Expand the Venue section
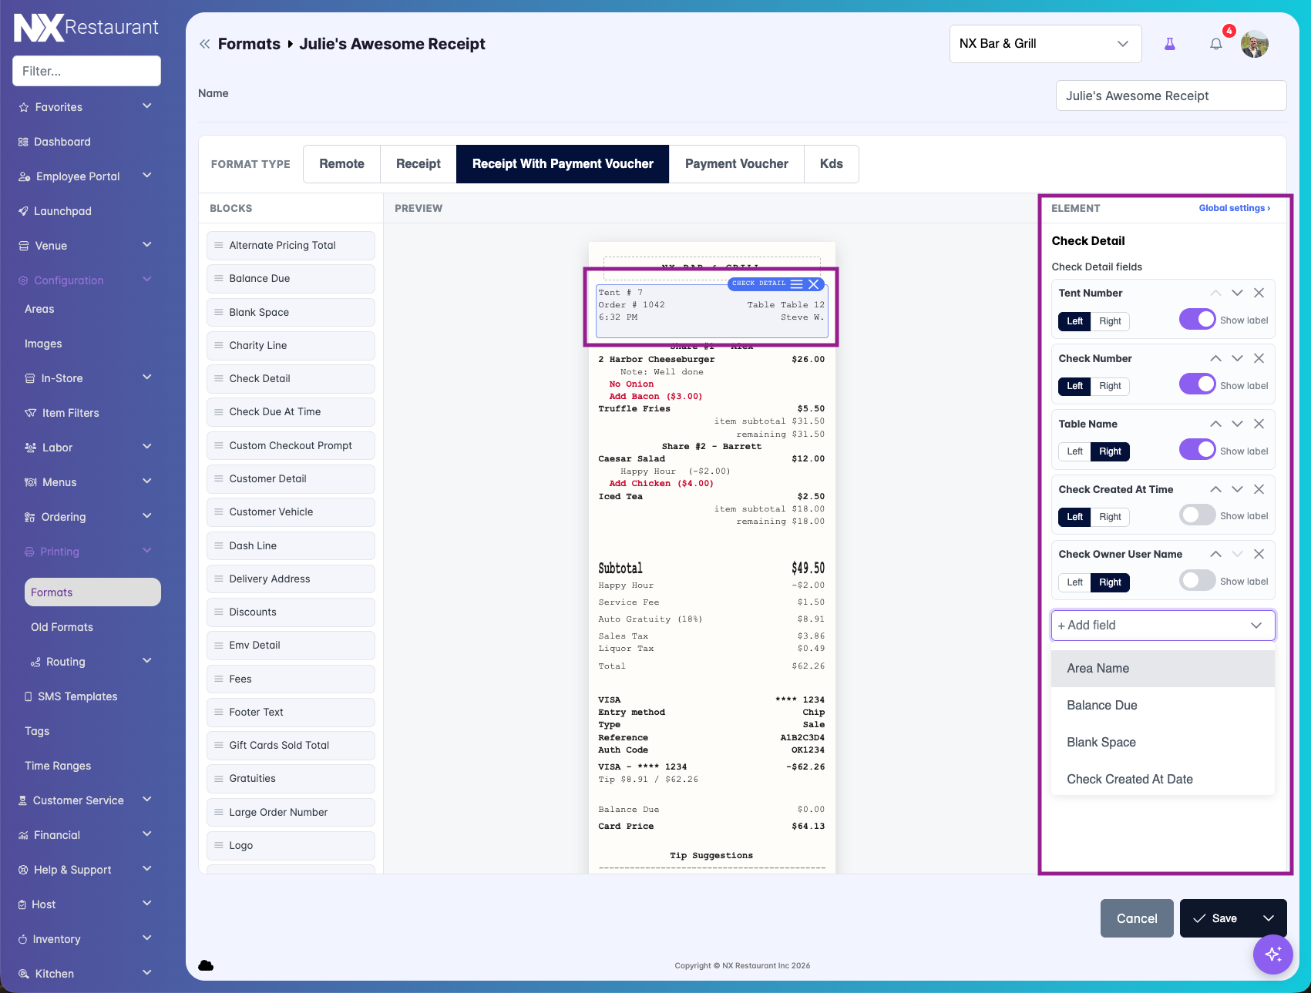The height and width of the screenshot is (993, 1311). tap(146, 245)
